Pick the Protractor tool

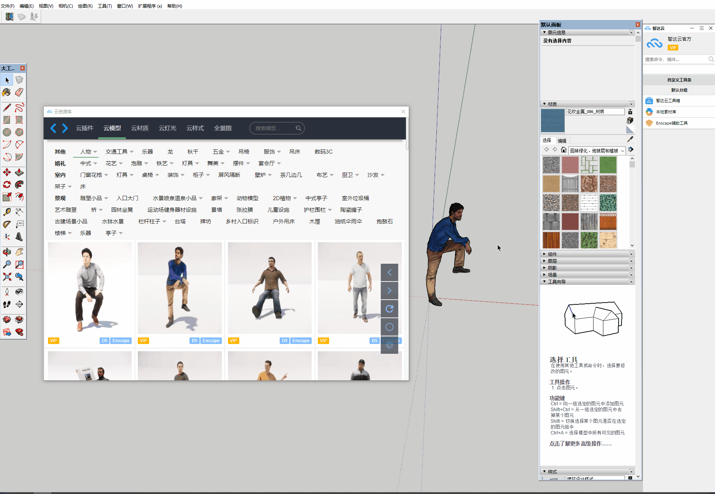[7, 224]
